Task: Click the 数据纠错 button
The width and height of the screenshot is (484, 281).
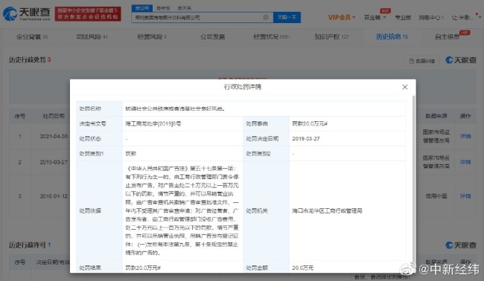Action: coord(421,61)
